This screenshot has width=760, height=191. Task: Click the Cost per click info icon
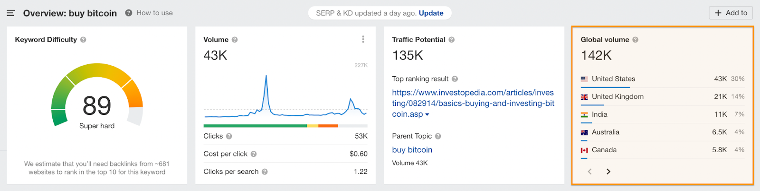pos(254,154)
